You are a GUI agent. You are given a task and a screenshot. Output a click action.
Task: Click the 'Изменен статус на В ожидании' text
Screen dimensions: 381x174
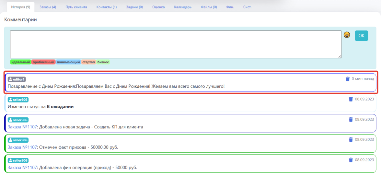point(40,106)
